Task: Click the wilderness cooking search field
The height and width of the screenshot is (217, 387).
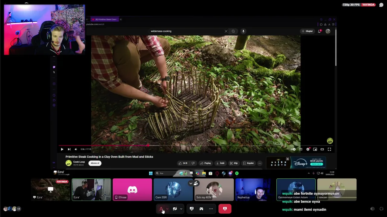Action: (x=187, y=31)
